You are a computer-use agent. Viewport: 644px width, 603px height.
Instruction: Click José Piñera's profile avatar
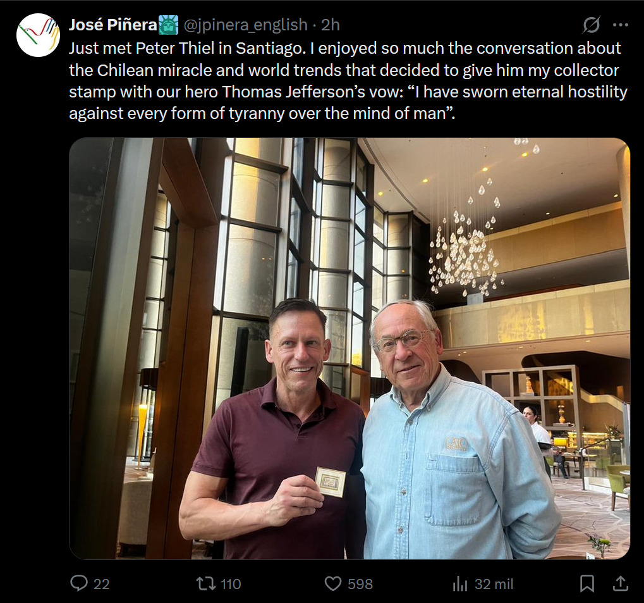pyautogui.click(x=38, y=35)
